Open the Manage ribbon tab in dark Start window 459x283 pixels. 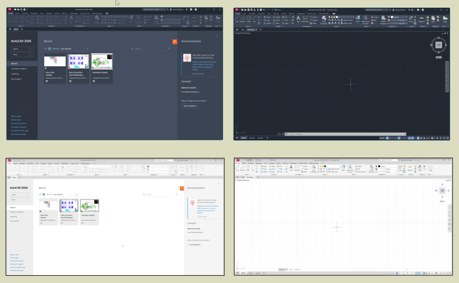[49, 13]
